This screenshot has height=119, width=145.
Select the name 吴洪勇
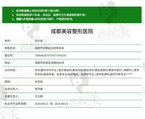(39, 89)
